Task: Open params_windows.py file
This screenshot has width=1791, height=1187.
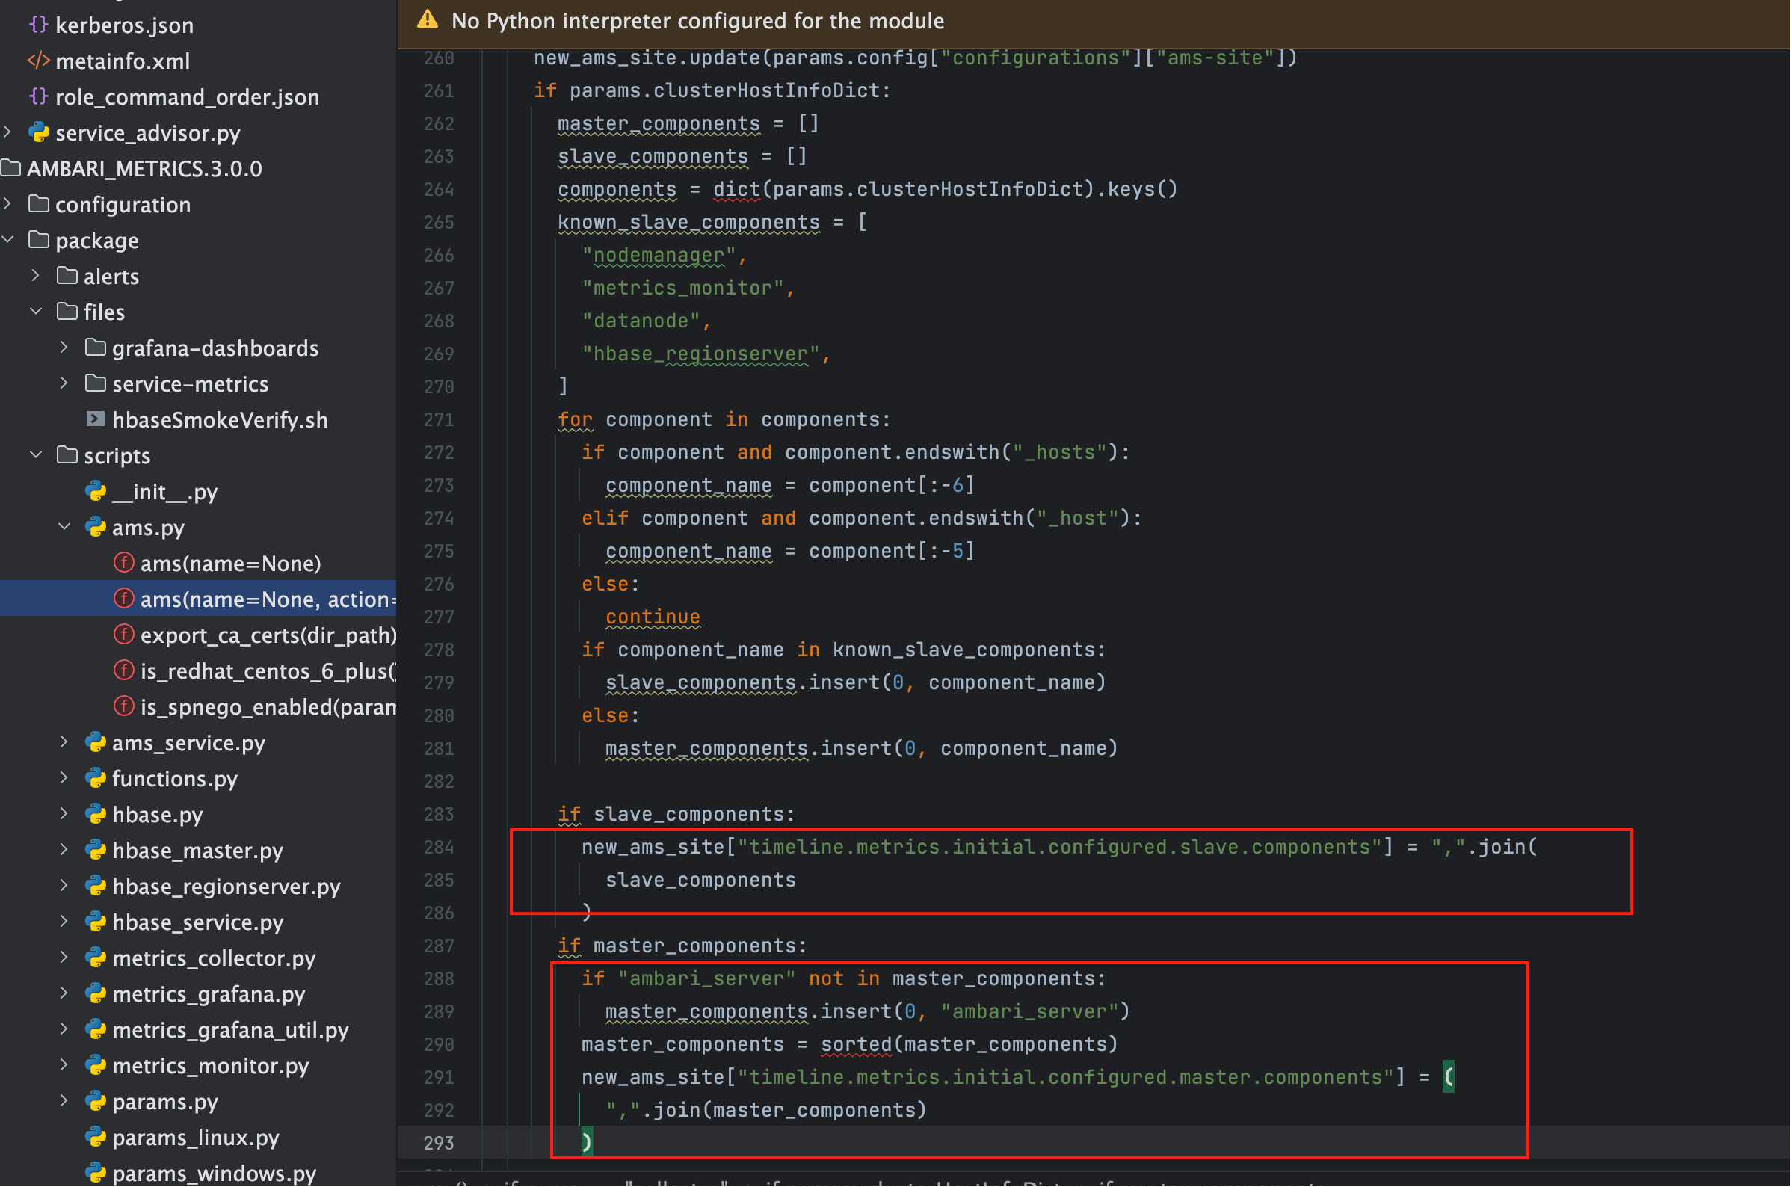Action: [215, 1174]
